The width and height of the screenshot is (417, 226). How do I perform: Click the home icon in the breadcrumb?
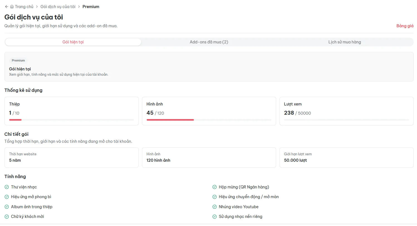tap(12, 7)
